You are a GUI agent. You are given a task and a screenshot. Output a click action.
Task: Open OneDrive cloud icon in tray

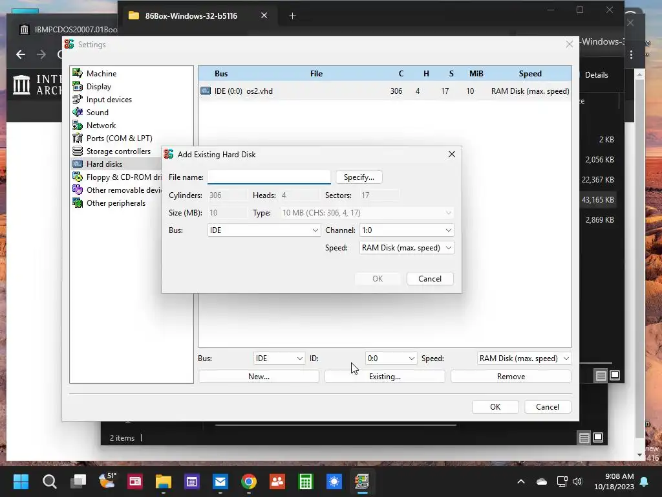pyautogui.click(x=542, y=481)
